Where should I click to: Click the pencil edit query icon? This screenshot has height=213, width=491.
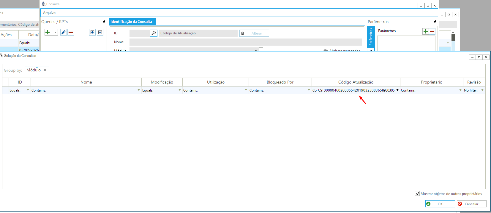tap(63, 32)
